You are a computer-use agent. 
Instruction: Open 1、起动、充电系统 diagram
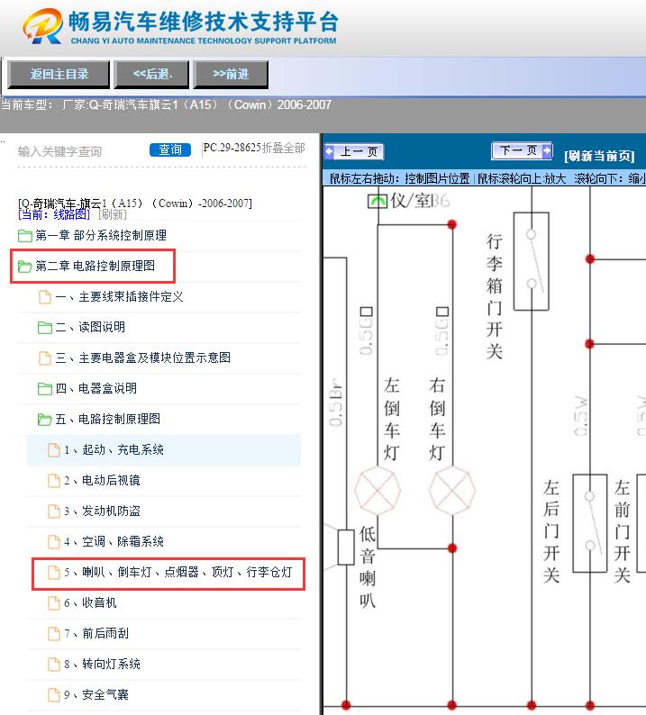pos(114,449)
